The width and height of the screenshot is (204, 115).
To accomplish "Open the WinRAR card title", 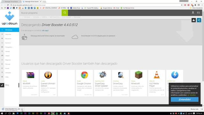I will (x=26, y=83).
